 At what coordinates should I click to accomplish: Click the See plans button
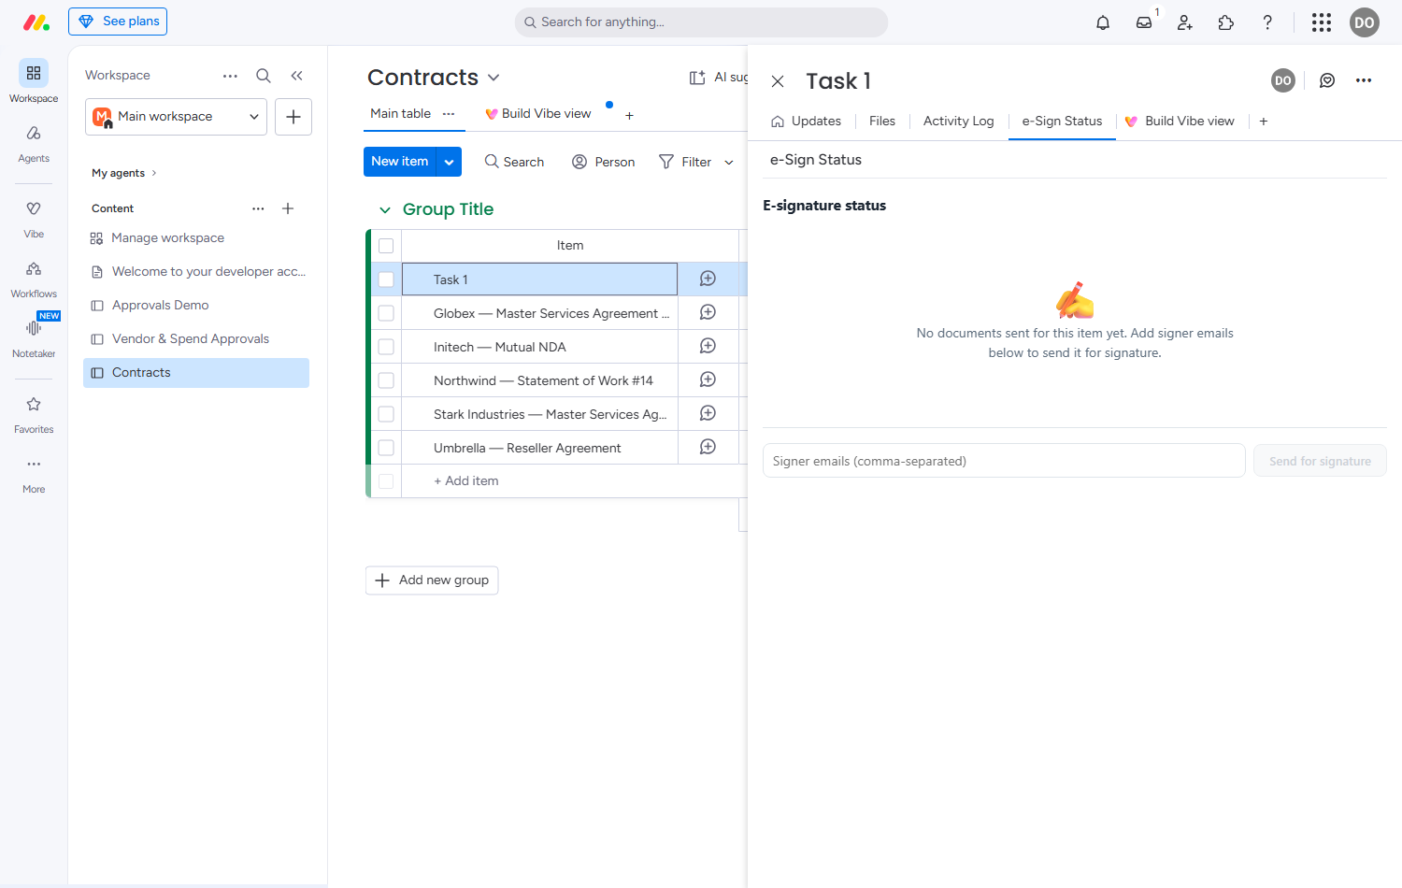click(x=118, y=21)
